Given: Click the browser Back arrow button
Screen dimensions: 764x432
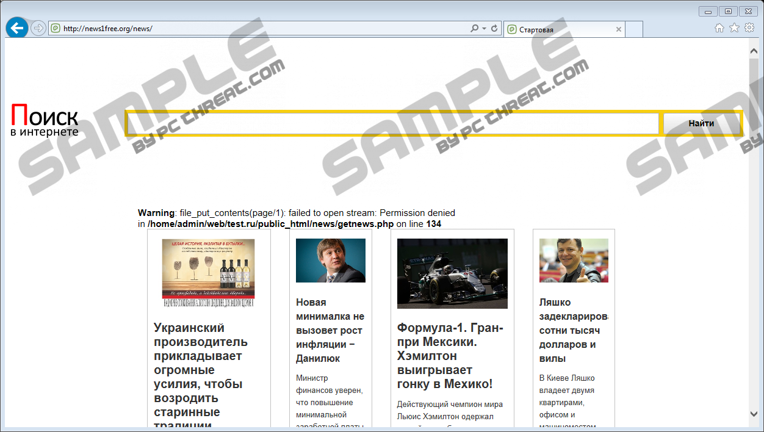Looking at the screenshot, I should (17, 28).
